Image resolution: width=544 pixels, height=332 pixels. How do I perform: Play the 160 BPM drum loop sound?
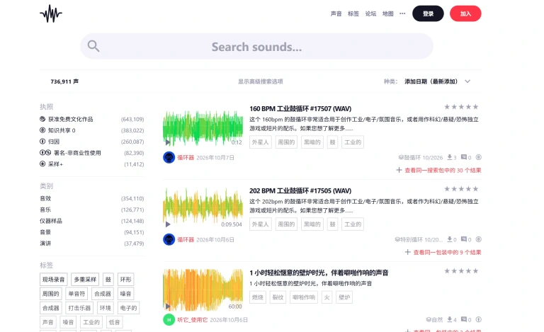168,142
